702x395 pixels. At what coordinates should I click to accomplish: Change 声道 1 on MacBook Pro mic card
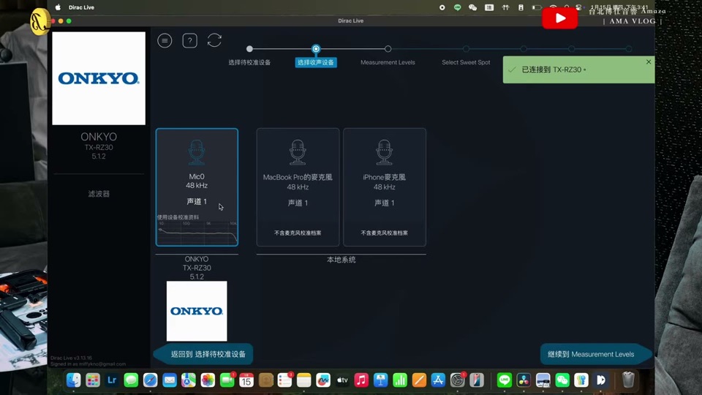[298, 203]
